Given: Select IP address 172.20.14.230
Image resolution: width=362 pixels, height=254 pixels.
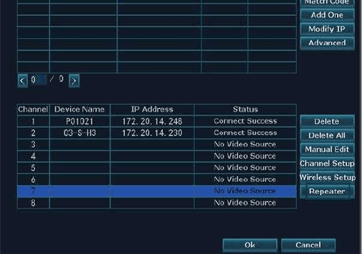Looking at the screenshot, I should [x=152, y=133].
